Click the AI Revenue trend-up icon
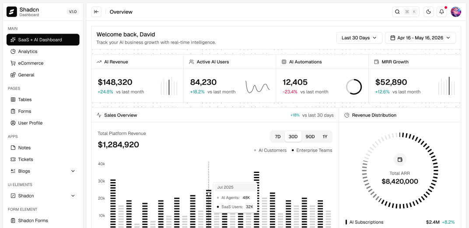Viewport: 469px width, 228px height. [x=99, y=62]
